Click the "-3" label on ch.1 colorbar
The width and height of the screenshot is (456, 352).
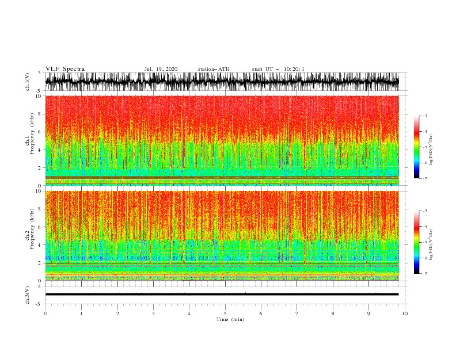coord(425,116)
